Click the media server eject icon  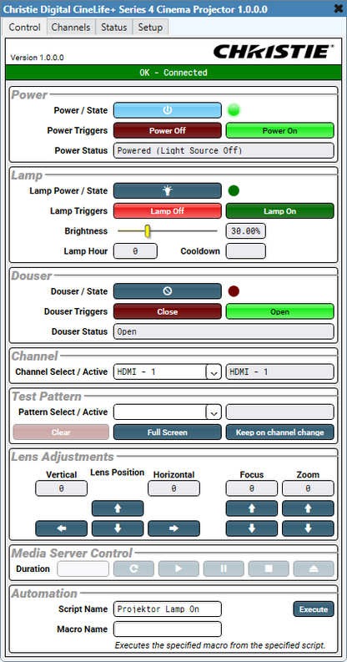point(314,569)
